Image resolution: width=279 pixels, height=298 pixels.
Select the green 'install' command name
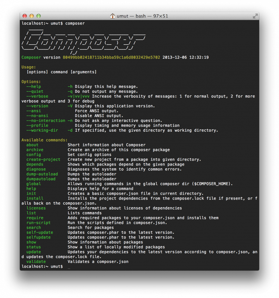[35, 198]
